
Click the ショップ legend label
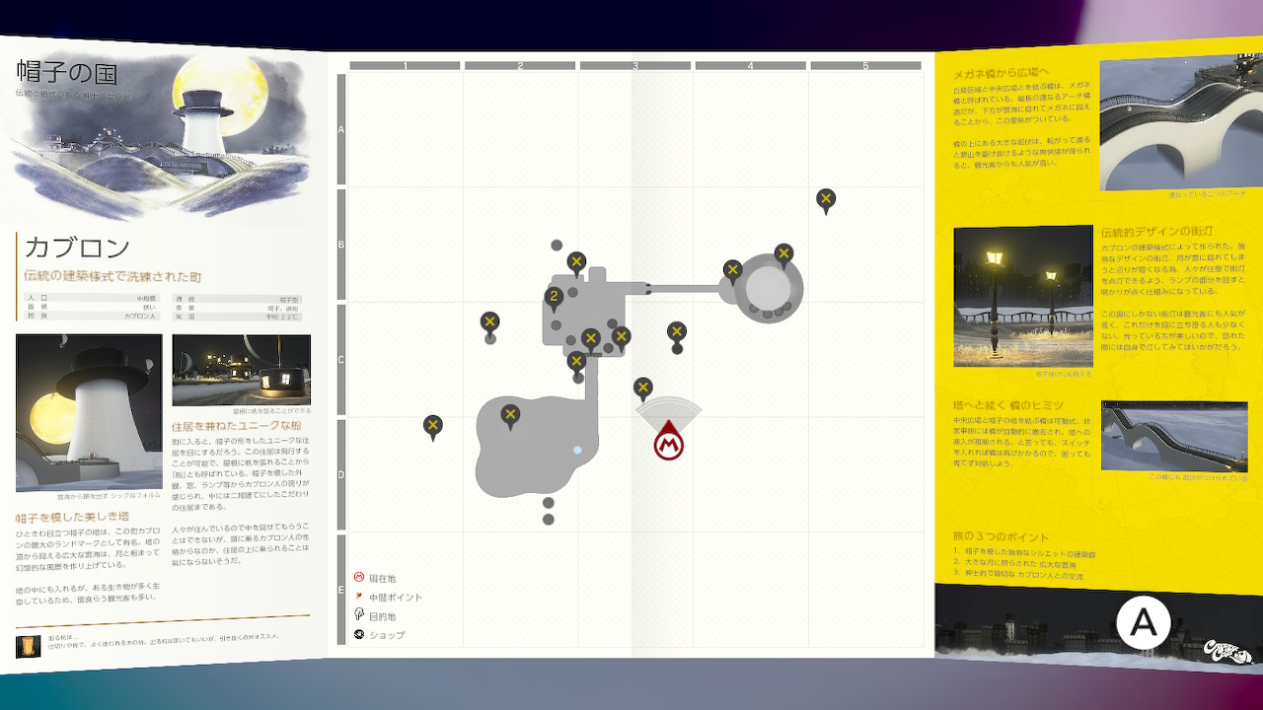pyautogui.click(x=387, y=635)
